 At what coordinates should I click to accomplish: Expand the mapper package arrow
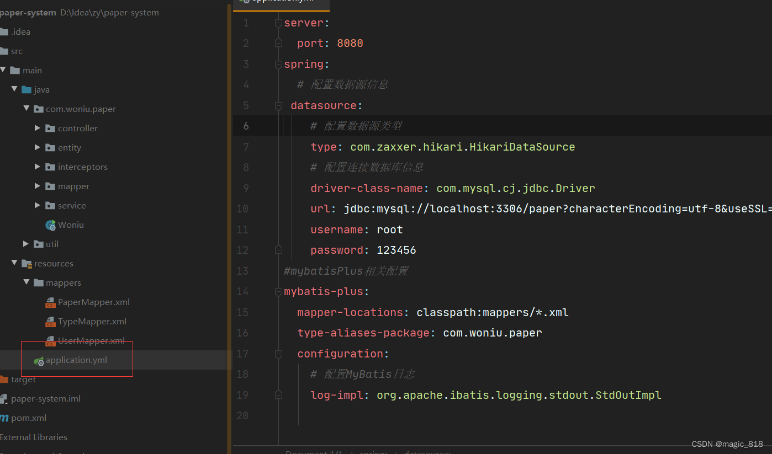click(x=38, y=186)
